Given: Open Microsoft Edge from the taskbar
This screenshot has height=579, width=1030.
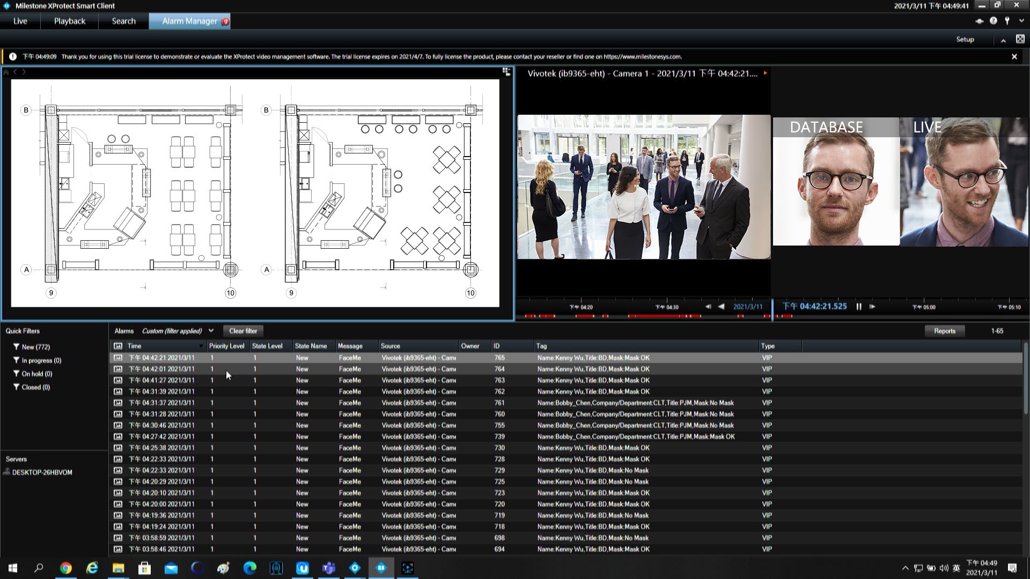Looking at the screenshot, I should [x=249, y=568].
